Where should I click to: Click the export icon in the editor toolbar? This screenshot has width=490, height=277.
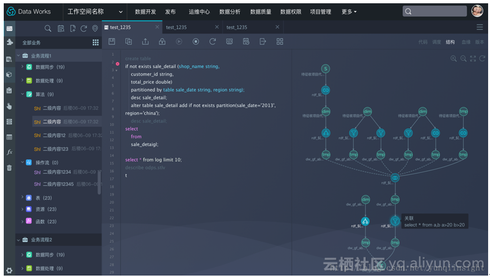tap(263, 42)
